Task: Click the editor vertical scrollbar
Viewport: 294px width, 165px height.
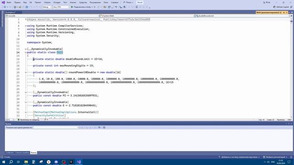Action: [291, 68]
